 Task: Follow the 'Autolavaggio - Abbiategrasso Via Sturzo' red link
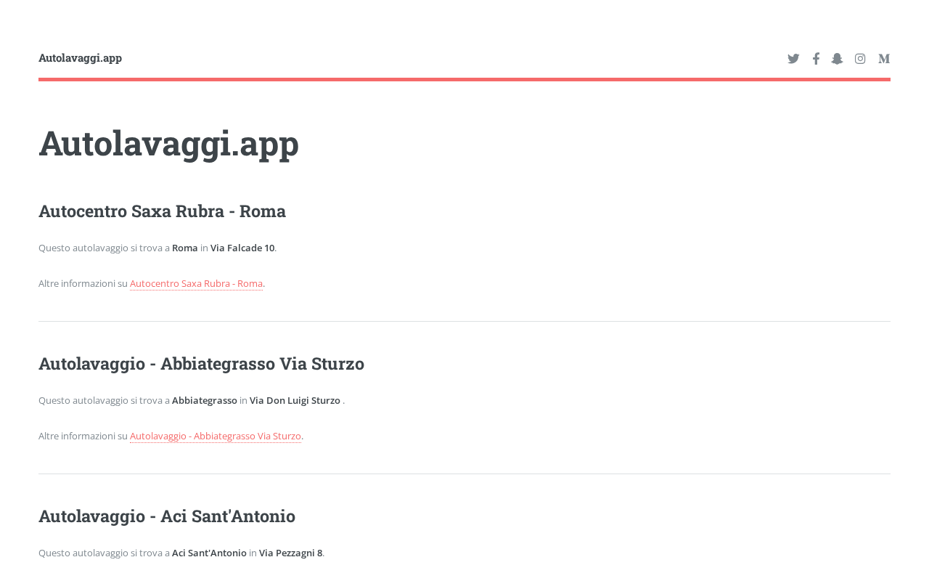pyautogui.click(x=215, y=436)
